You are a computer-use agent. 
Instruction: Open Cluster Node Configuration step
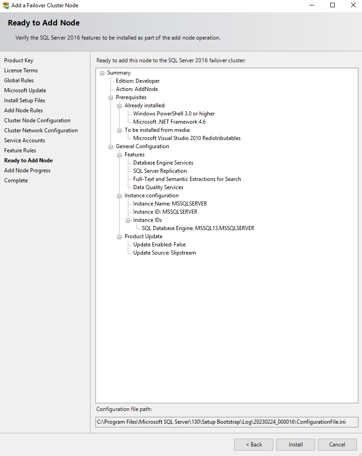coord(37,120)
